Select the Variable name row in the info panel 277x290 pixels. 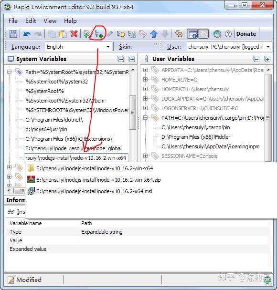click(138, 223)
